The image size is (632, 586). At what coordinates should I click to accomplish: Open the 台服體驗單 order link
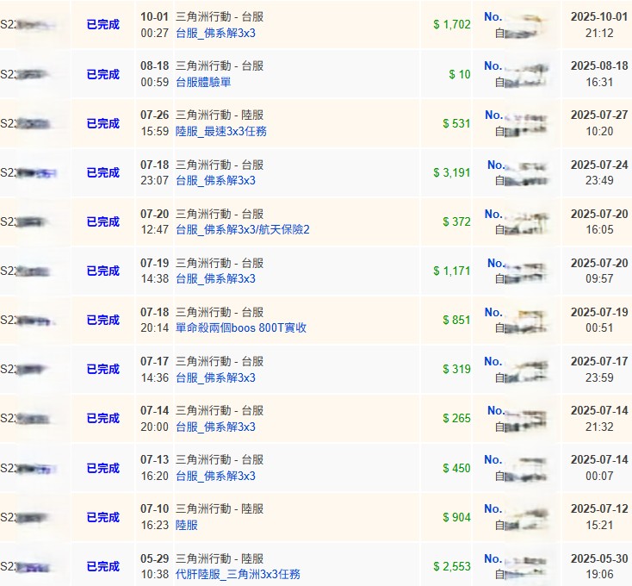pos(202,82)
